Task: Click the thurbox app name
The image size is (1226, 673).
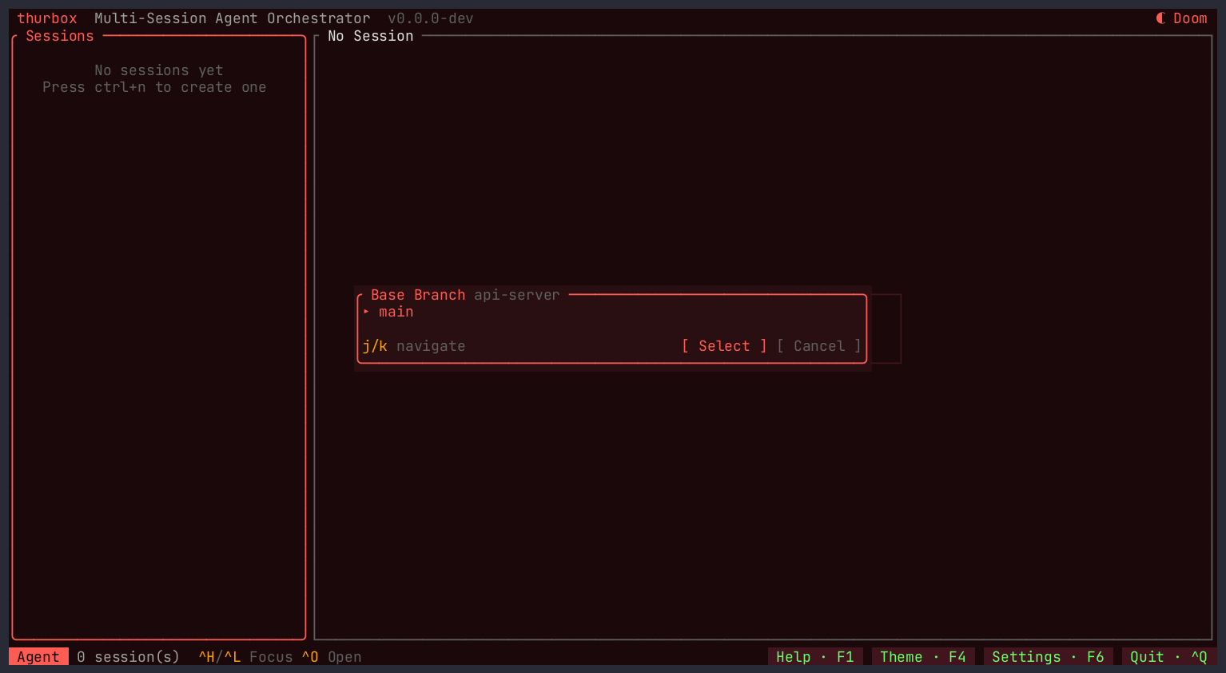Action: click(x=47, y=18)
